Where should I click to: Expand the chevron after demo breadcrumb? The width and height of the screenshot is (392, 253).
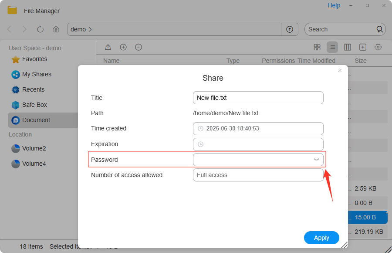(90, 29)
